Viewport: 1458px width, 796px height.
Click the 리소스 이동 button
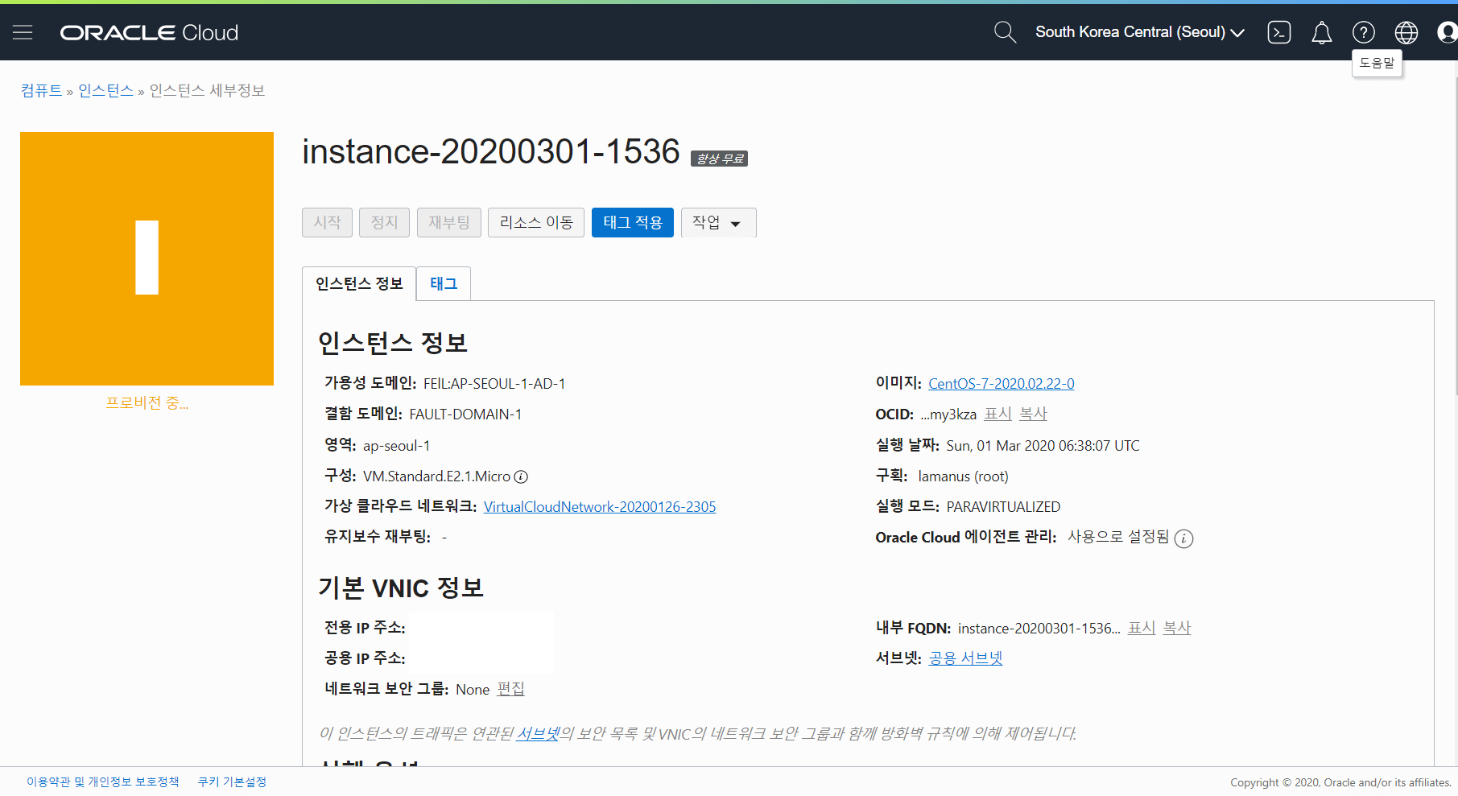[x=535, y=223]
